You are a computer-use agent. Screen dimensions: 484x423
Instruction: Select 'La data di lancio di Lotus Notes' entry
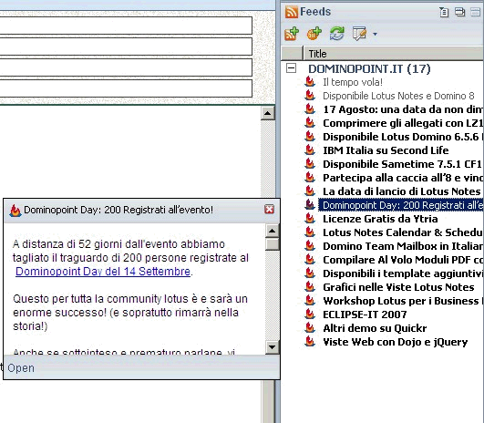(402, 191)
